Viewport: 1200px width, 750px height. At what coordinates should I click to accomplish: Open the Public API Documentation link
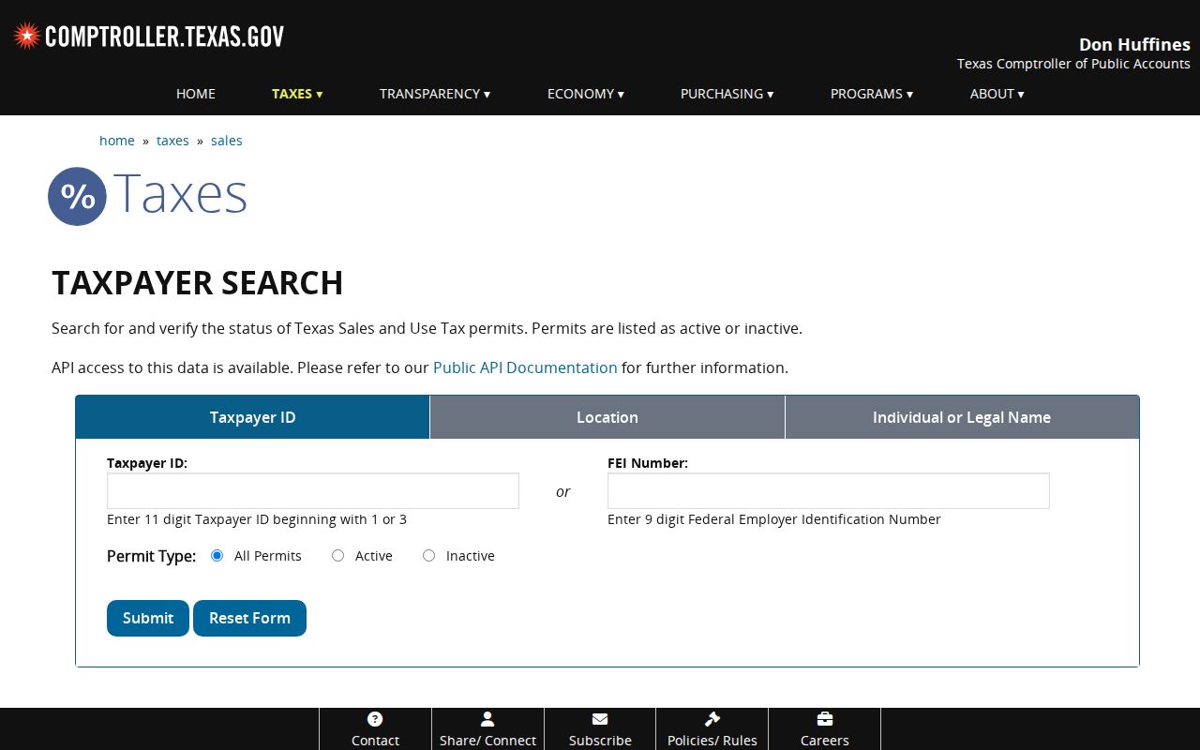coord(525,367)
